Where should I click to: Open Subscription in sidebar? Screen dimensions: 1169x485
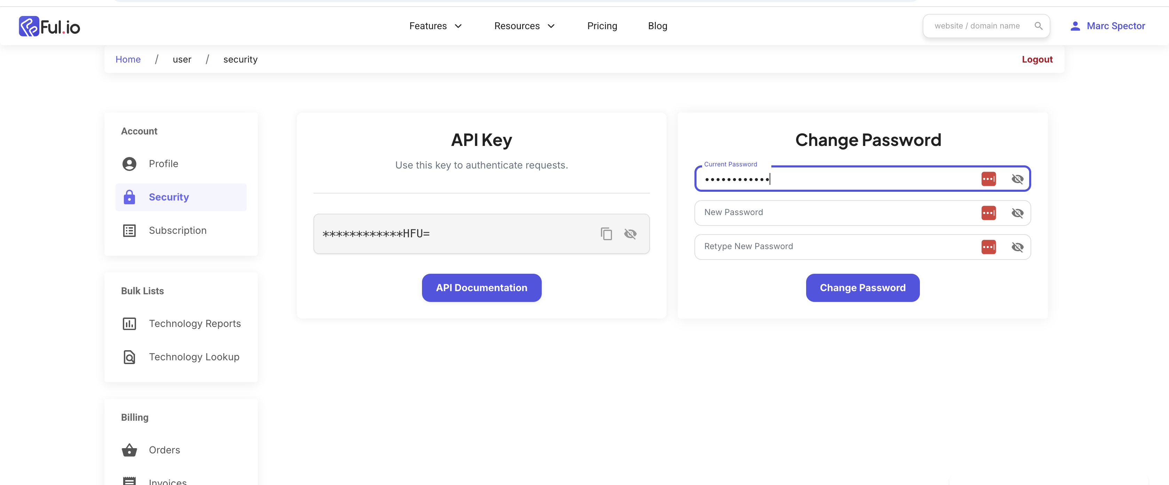pos(181,231)
